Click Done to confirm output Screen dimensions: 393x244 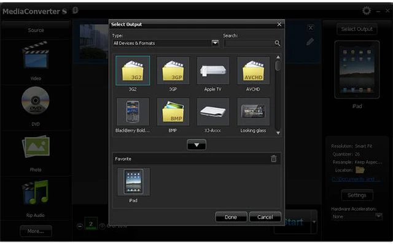point(231,217)
